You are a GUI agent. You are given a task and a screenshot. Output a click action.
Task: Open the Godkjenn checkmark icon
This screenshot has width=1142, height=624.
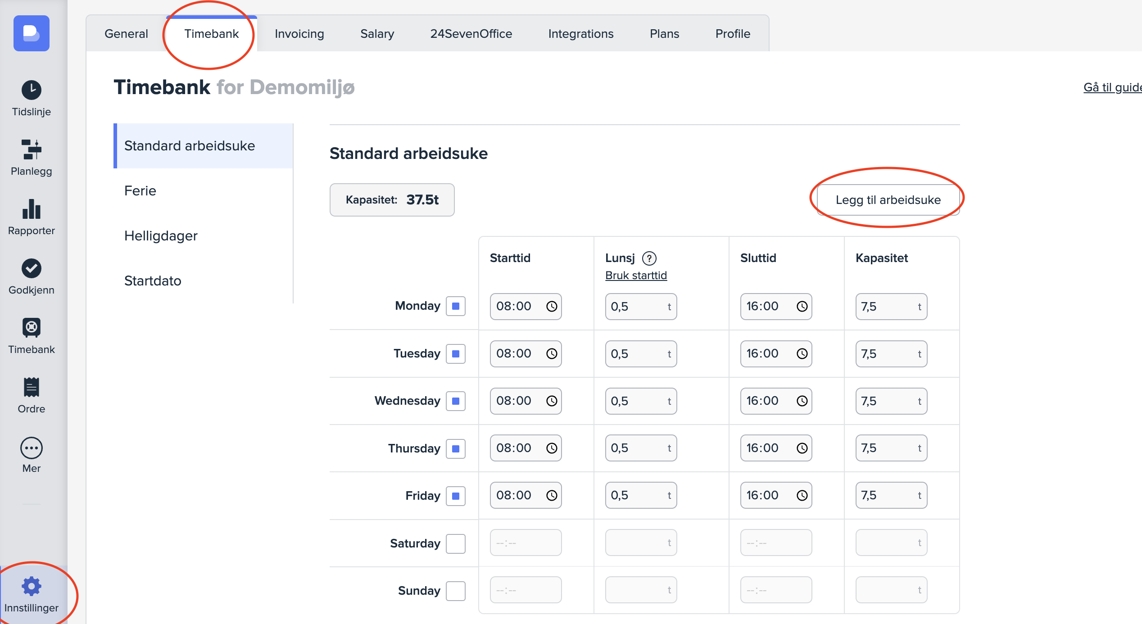32,268
